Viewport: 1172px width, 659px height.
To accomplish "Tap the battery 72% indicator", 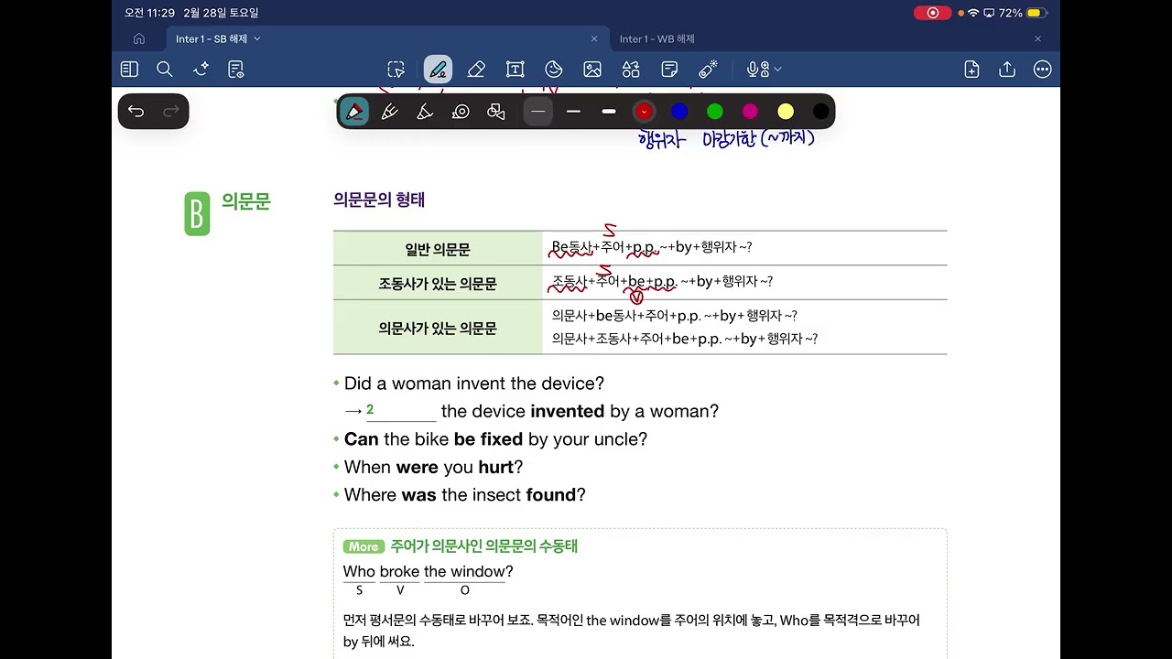I will click(1021, 13).
